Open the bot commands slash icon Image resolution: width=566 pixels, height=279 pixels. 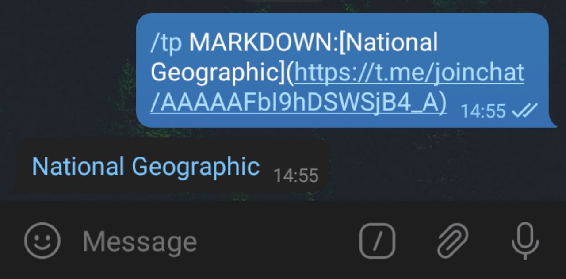click(x=377, y=241)
